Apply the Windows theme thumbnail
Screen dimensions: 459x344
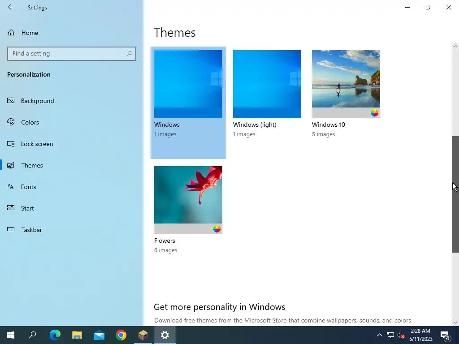click(x=188, y=84)
